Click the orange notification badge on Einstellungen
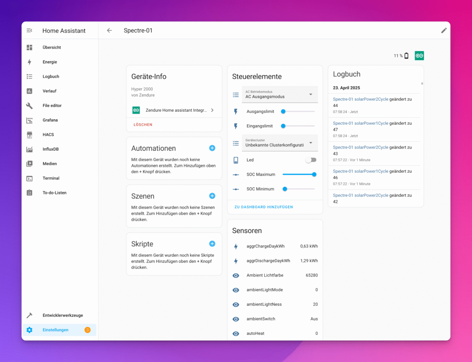The height and width of the screenshot is (362, 472). click(x=87, y=330)
